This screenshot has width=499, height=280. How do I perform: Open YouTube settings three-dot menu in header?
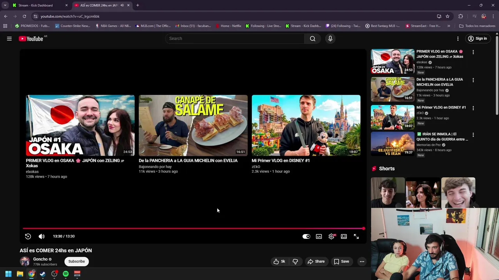(458, 38)
